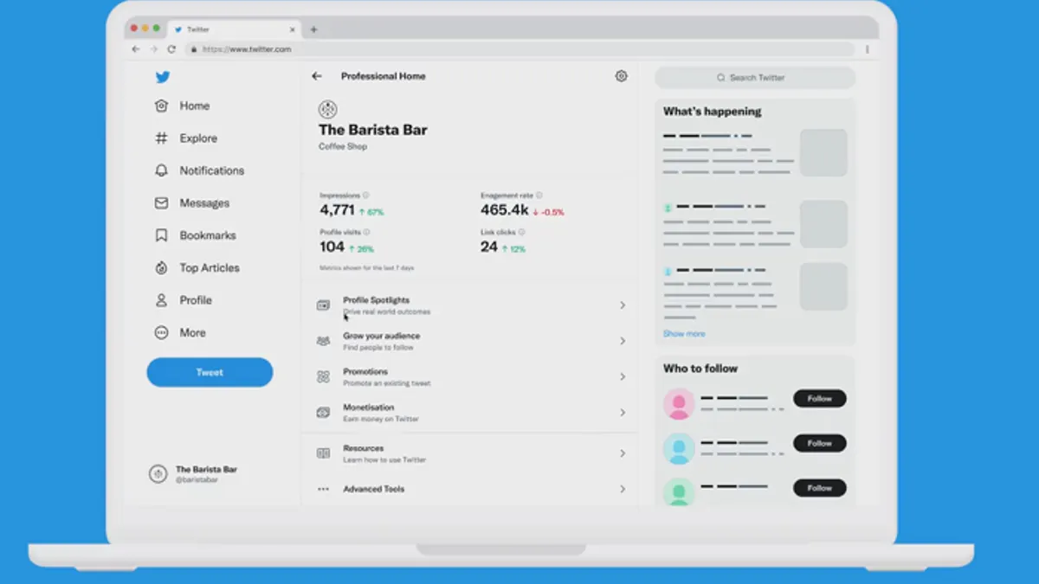Click the Impressions value 4,771
The width and height of the screenshot is (1039, 584).
(337, 210)
